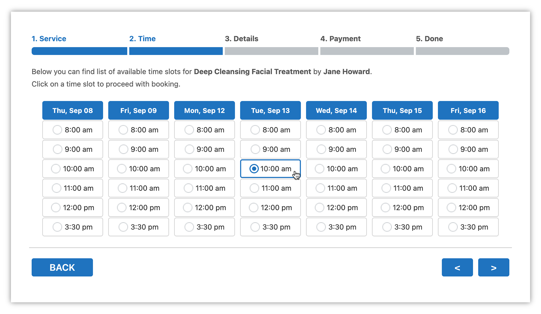This screenshot has height=314, width=541.
Task: Select 3:30 pm on Thu, Sep 08
Action: (73, 227)
